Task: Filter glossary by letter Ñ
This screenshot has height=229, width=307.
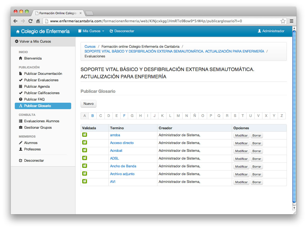Action: coord(195,116)
